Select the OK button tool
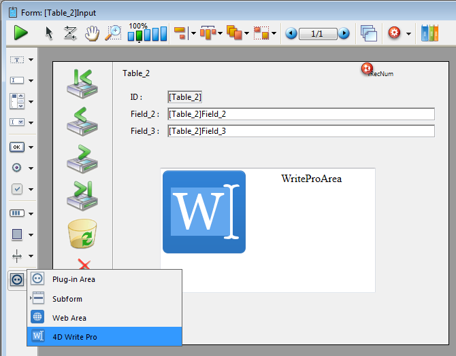The image size is (456, 356). click(x=17, y=147)
